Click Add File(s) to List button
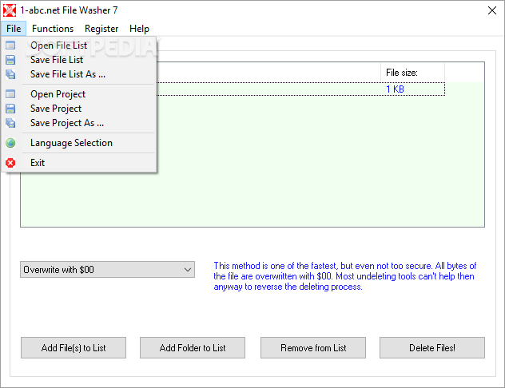Screen dimensions: 505x388 tap(74, 348)
